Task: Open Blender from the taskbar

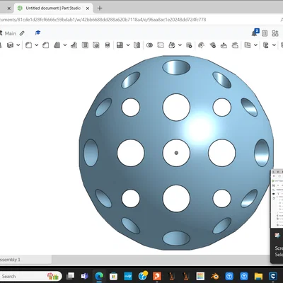Action: tap(214, 276)
